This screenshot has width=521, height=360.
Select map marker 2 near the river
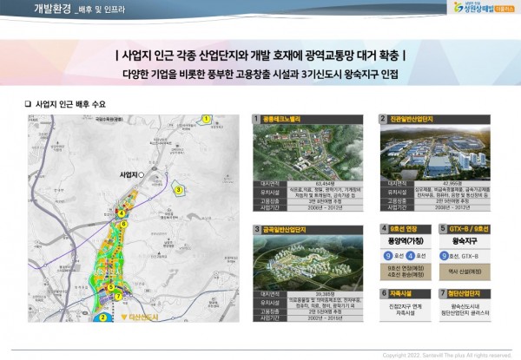click(x=103, y=317)
